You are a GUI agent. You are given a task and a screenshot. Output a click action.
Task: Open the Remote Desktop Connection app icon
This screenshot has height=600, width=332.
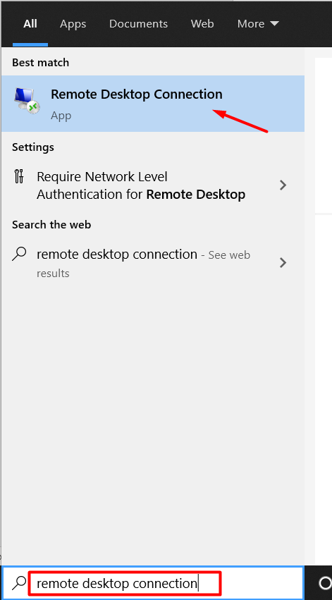pyautogui.click(x=26, y=102)
